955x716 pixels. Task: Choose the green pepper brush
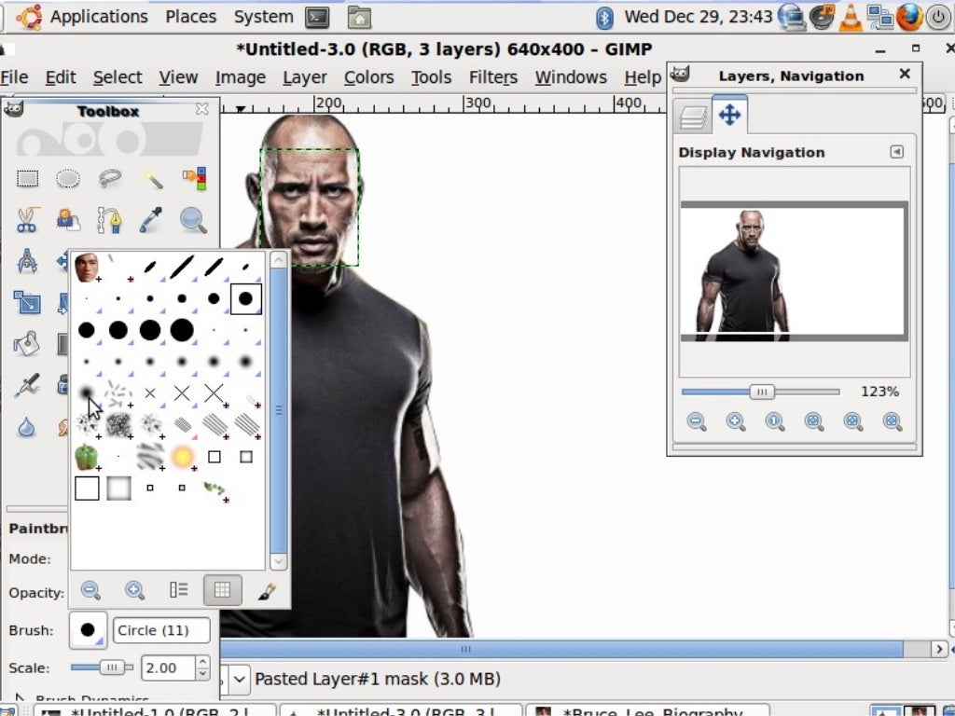(87, 457)
